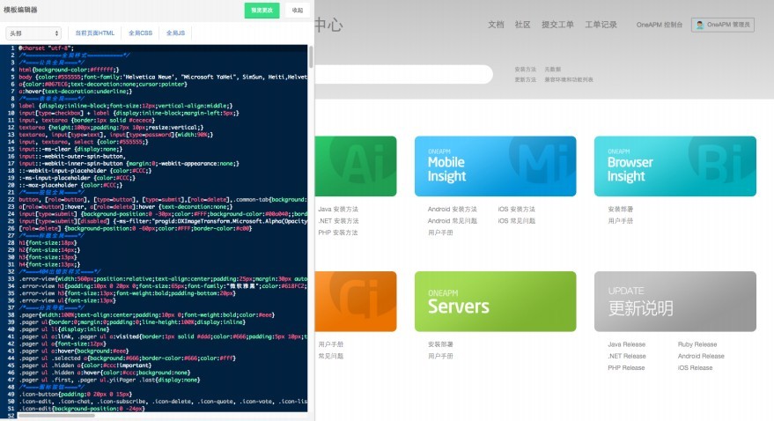Click the admin avatar icon
The height and width of the screenshot is (421, 774).
[699, 25]
